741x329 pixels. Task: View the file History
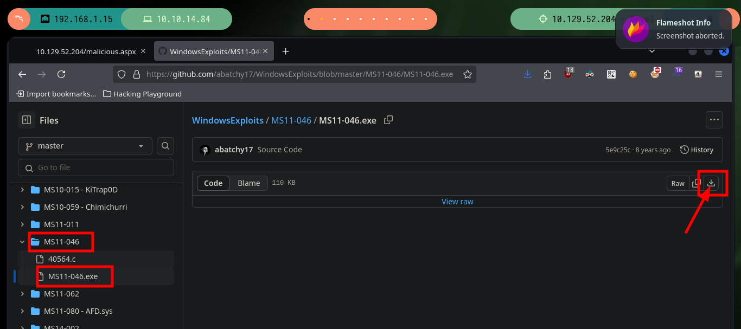click(x=697, y=150)
